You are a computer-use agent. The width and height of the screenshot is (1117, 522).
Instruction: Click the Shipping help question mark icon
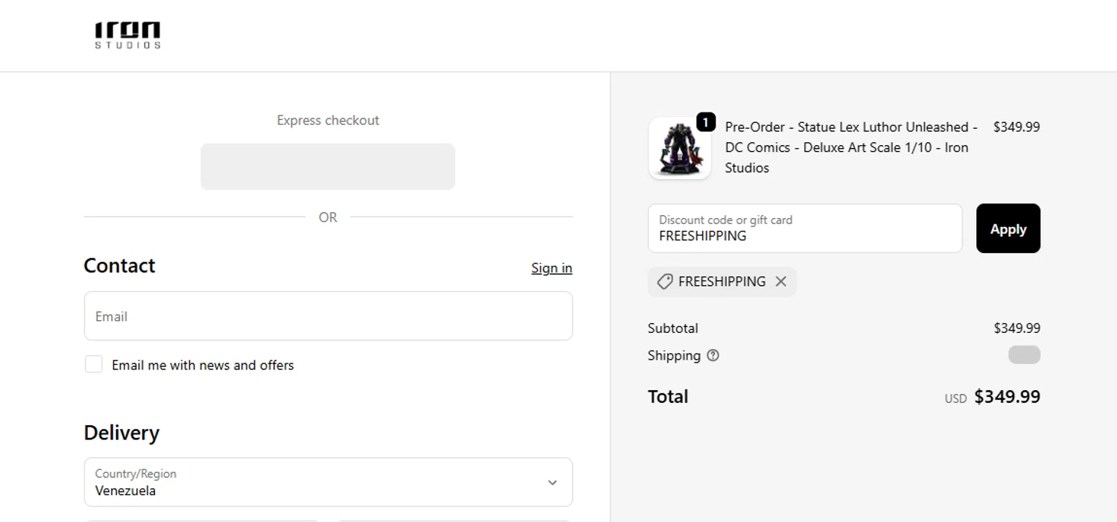(x=713, y=355)
